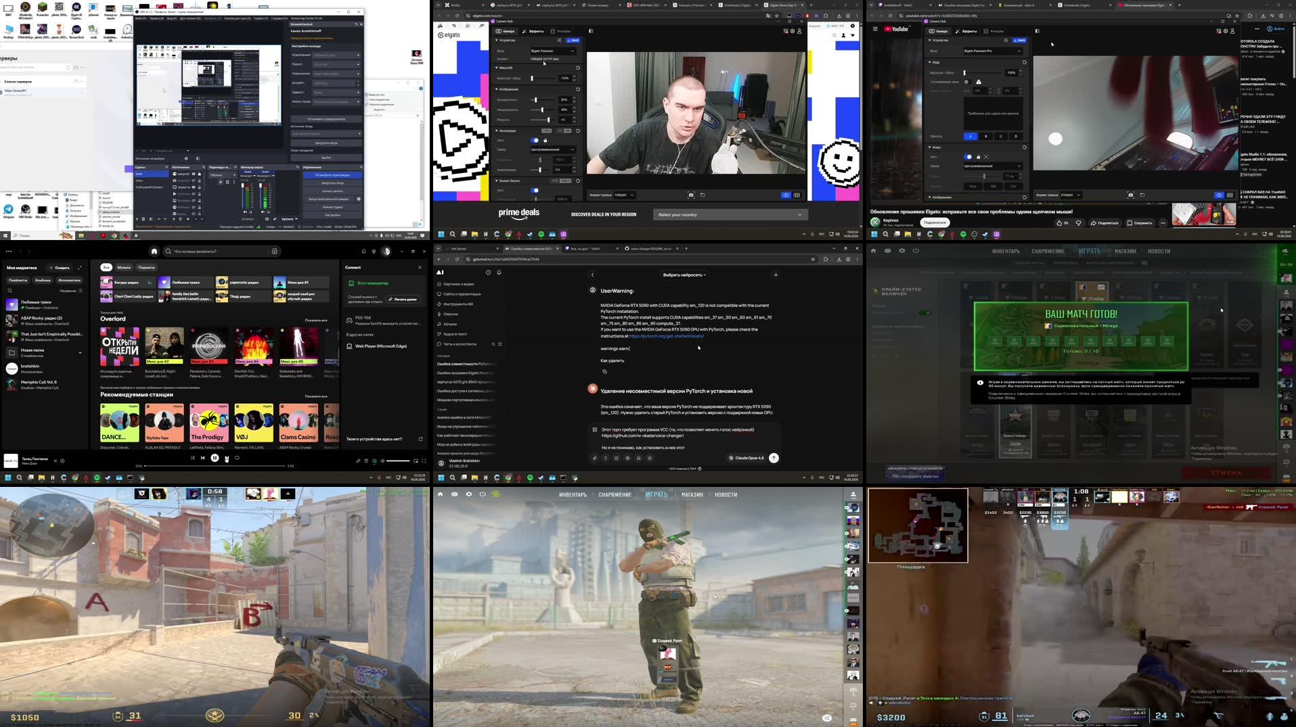Toggle auto exposure in Elgato Facecam Camera Hub

(x=535, y=140)
